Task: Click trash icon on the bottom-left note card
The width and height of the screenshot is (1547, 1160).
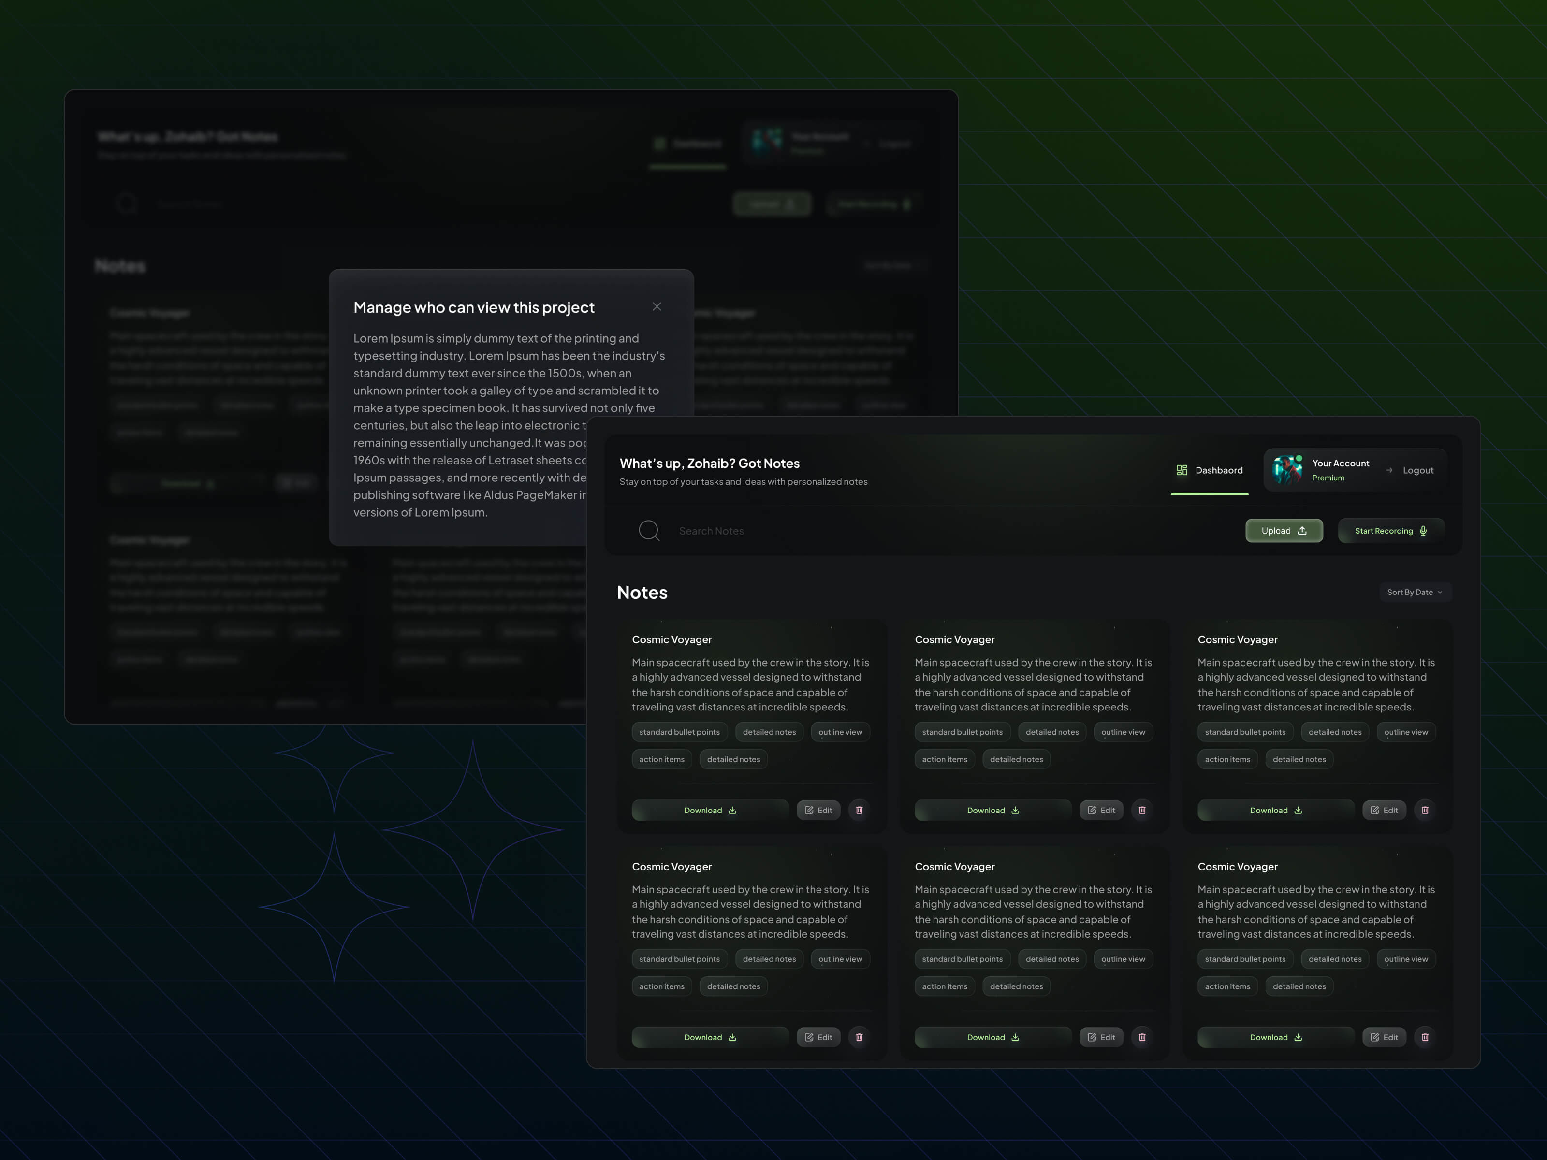Action: click(x=860, y=1037)
